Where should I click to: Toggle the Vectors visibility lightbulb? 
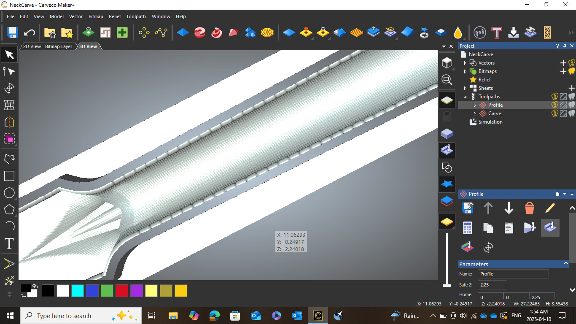pos(572,63)
